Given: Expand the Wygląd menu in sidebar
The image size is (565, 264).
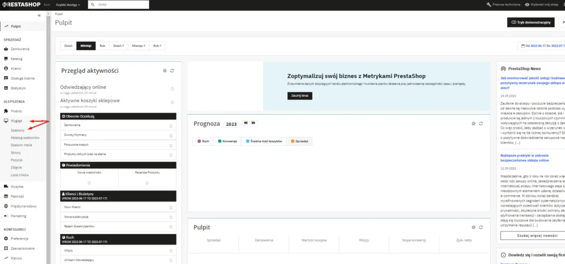Looking at the screenshot, I should tap(16, 120).
